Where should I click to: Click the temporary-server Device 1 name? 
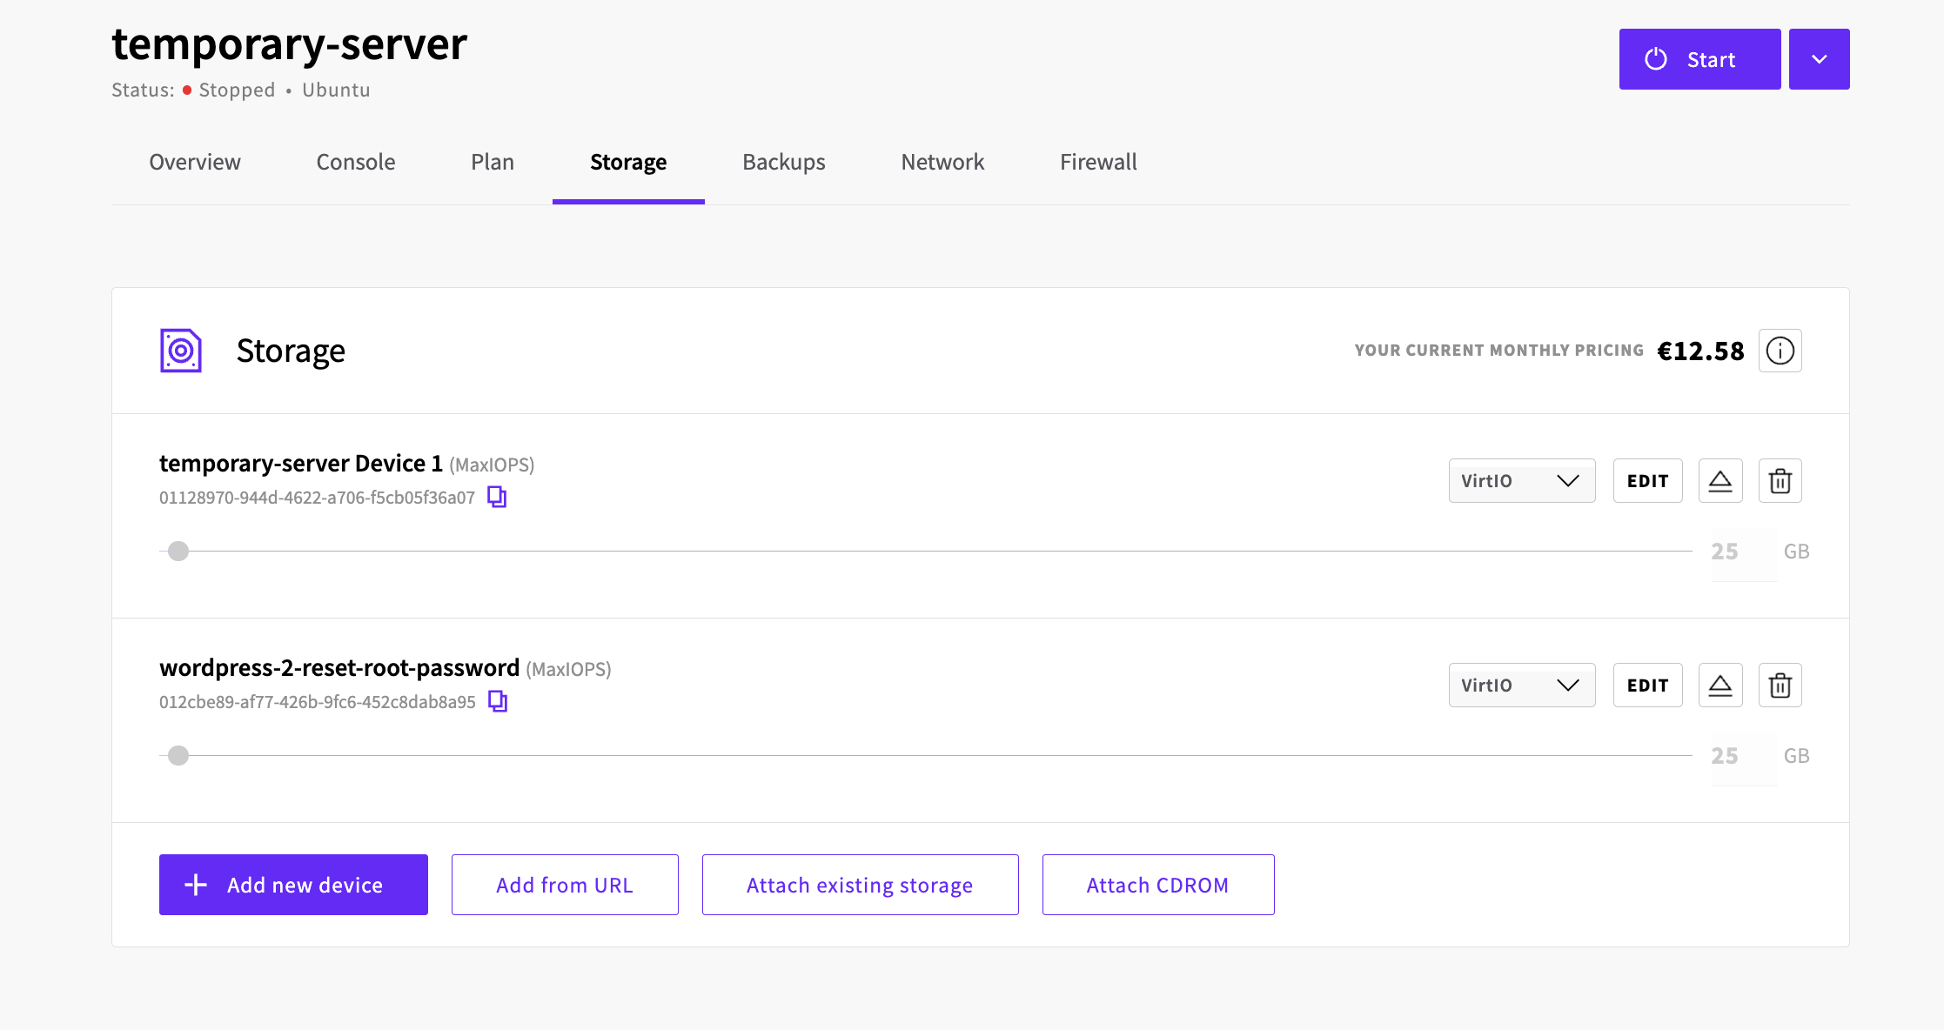pos(301,463)
